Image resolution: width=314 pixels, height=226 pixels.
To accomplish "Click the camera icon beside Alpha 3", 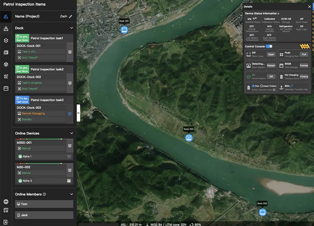I will click(69, 181).
